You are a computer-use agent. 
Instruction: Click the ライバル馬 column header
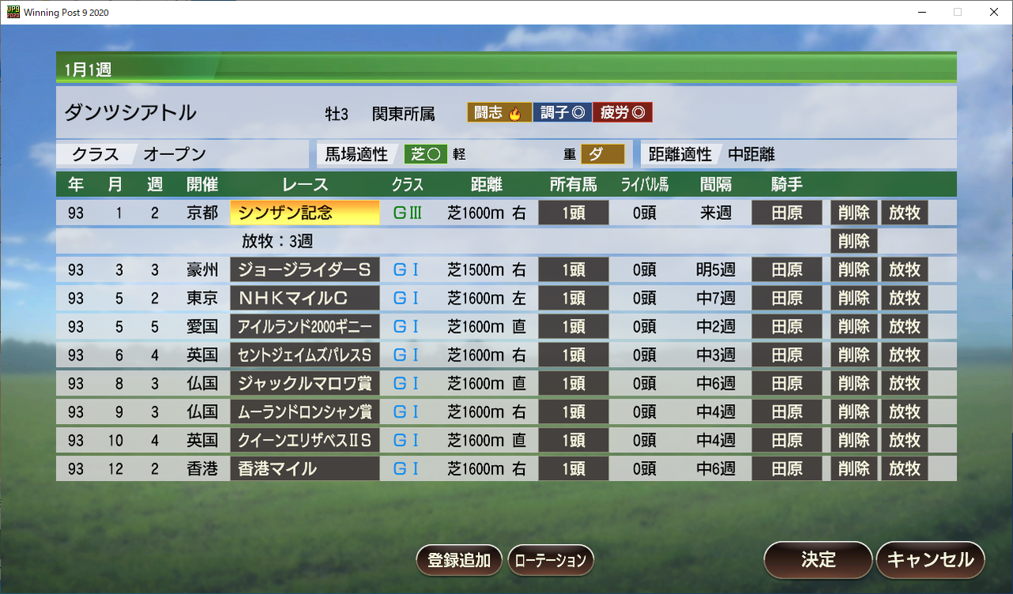click(644, 184)
